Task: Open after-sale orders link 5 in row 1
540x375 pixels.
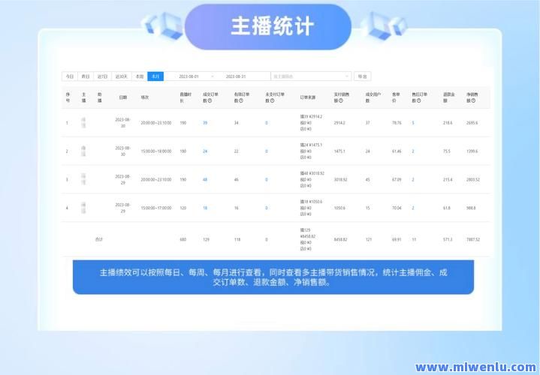Action: tap(413, 123)
